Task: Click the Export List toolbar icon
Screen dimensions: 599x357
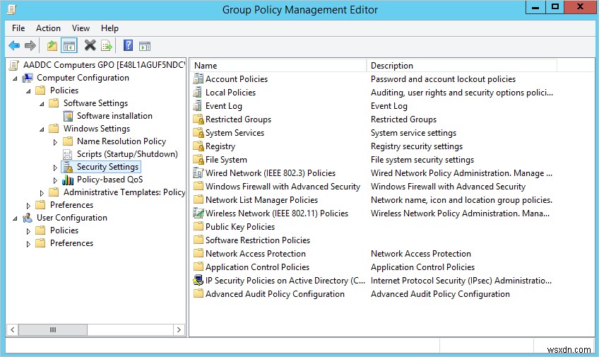Action: (107, 46)
